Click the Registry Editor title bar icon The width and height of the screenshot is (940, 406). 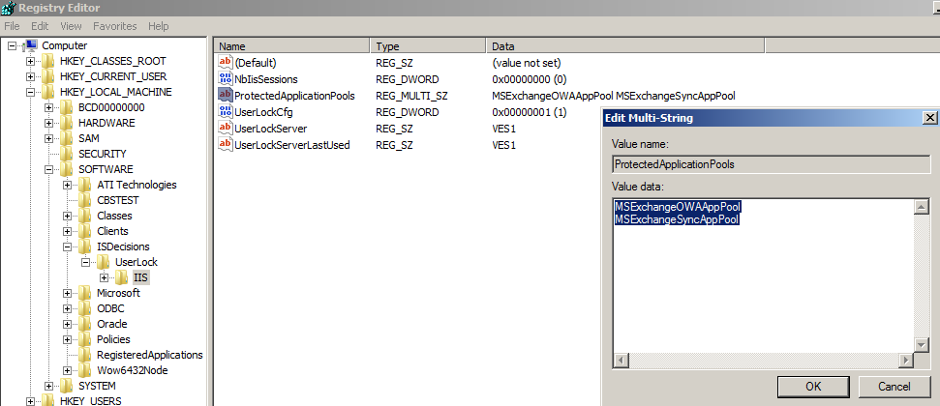8,7
